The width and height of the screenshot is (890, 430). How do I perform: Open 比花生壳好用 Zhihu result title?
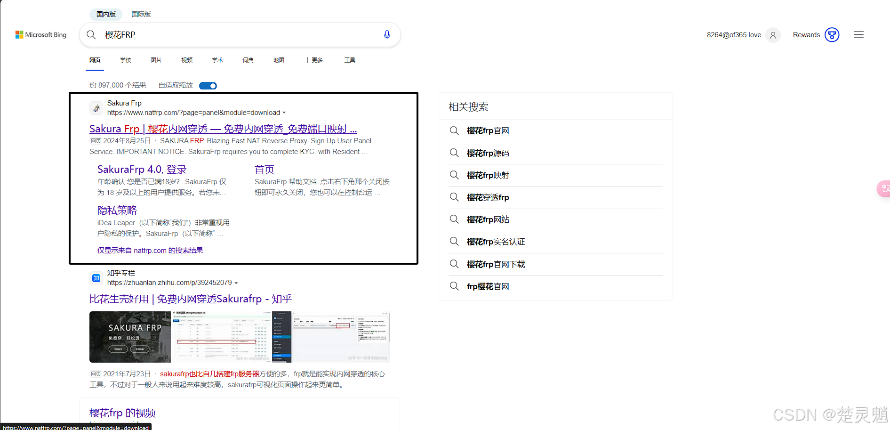click(191, 299)
